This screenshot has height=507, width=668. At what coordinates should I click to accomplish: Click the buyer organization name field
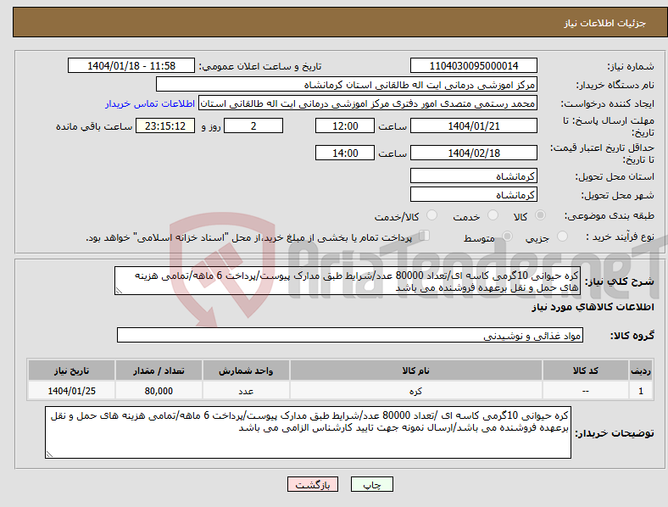coord(347,84)
